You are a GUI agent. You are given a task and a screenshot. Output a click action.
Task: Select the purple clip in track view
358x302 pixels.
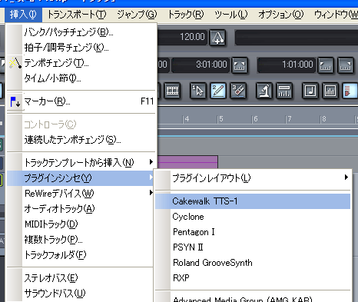tap(187, 162)
